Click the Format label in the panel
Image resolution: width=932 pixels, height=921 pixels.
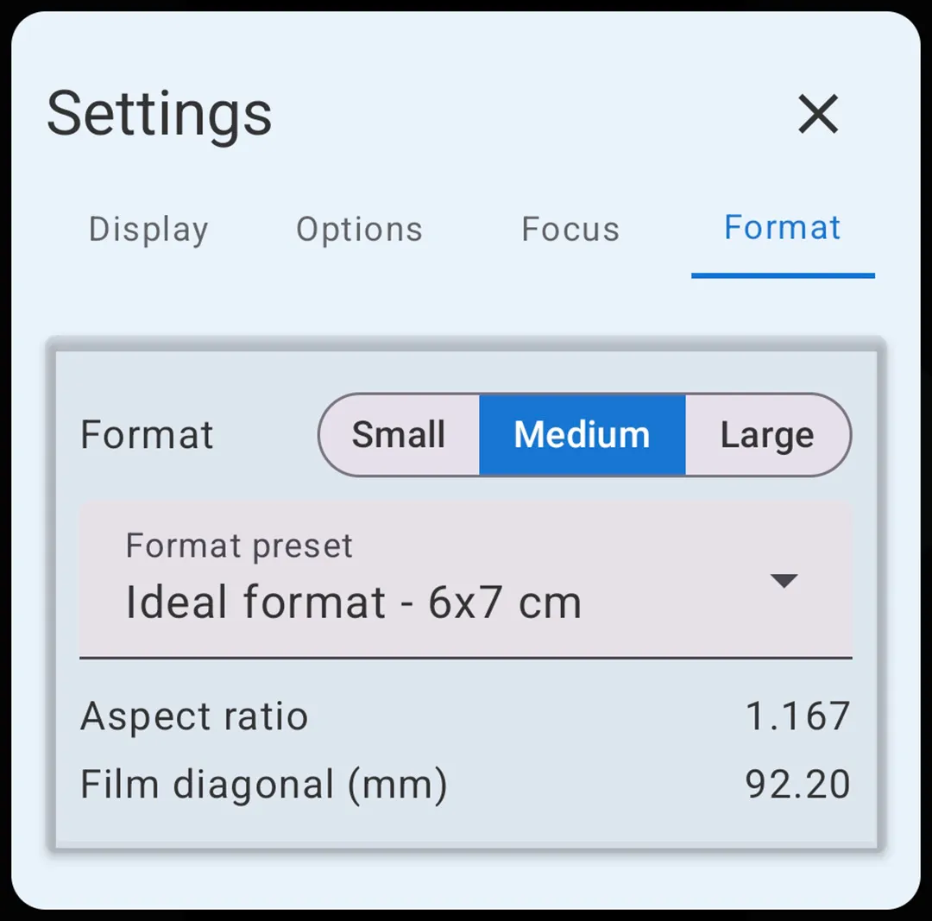coord(147,435)
